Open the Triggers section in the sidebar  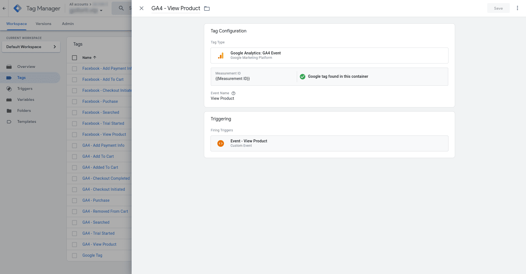[25, 88]
